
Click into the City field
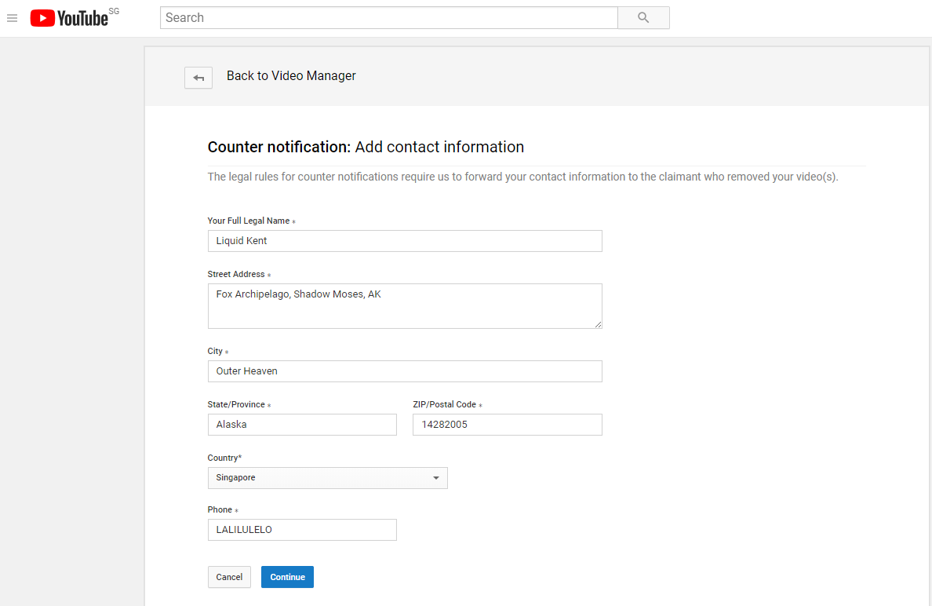point(405,371)
